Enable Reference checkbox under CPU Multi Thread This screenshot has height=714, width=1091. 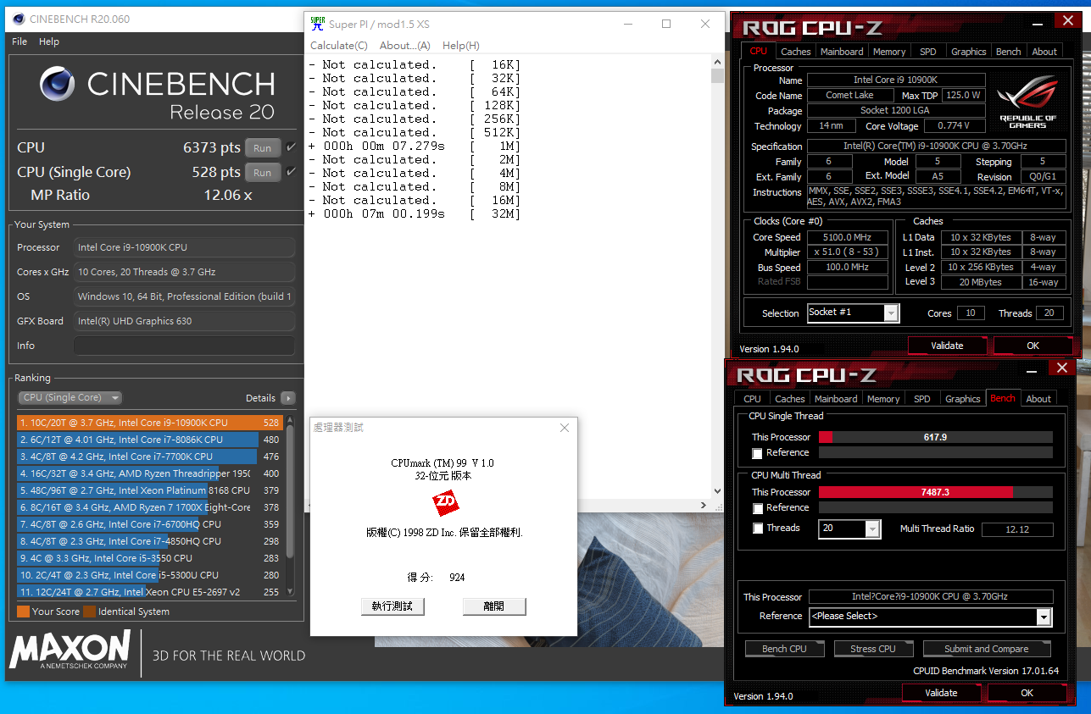pyautogui.click(x=757, y=508)
